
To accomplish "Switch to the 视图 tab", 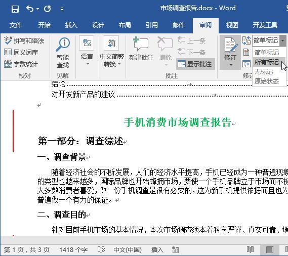I will tap(232, 25).
